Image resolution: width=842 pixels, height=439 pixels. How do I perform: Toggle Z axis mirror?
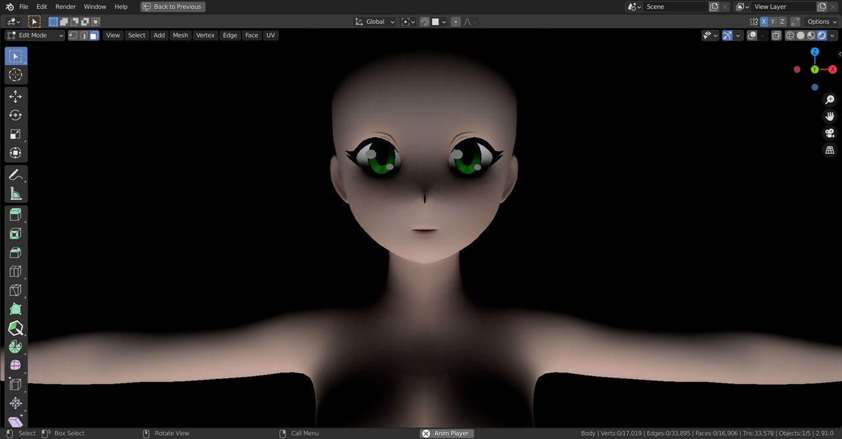click(782, 22)
